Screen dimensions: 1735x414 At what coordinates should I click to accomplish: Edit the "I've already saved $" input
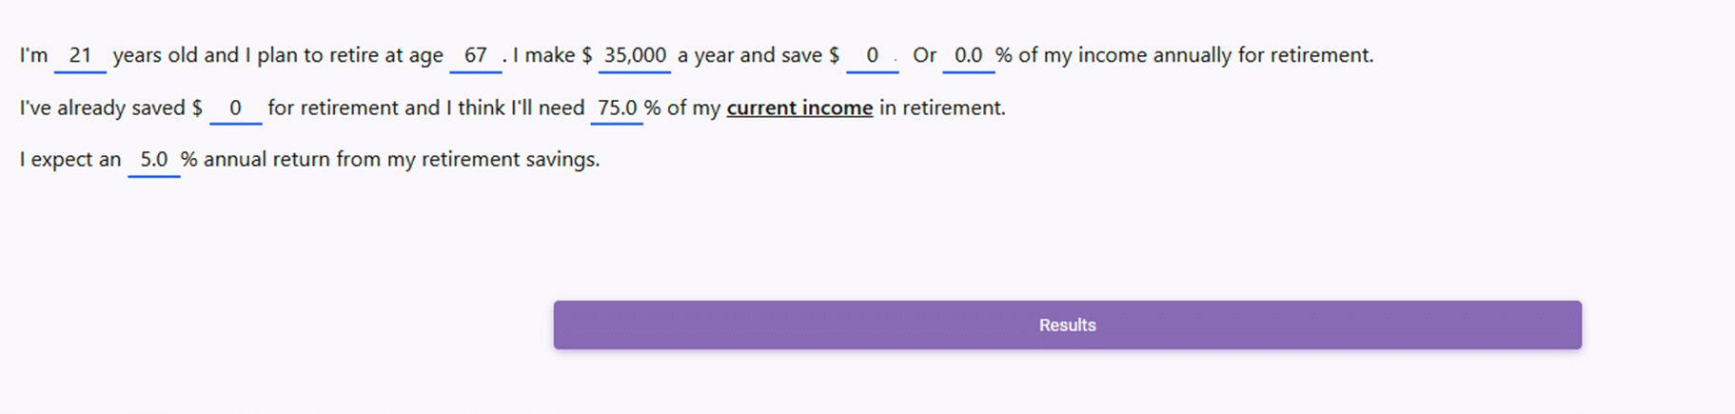coord(235,108)
